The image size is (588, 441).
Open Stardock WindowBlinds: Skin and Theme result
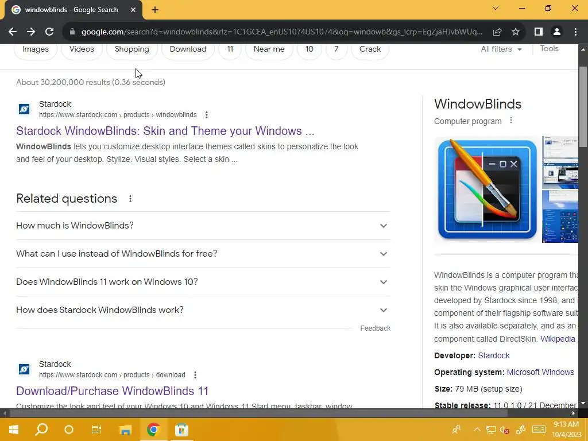click(165, 131)
